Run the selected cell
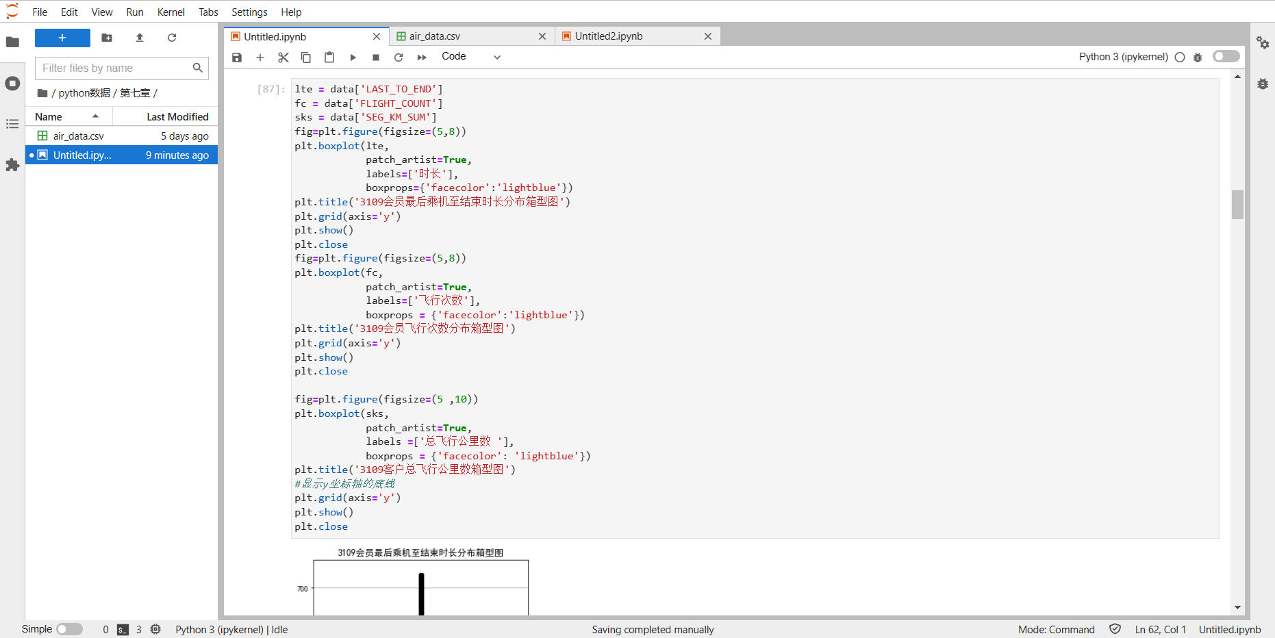This screenshot has width=1275, height=638. (353, 58)
